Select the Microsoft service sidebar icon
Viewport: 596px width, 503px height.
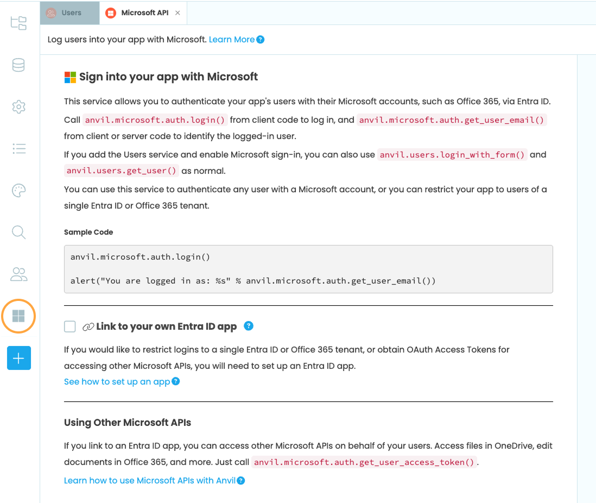[x=18, y=316]
